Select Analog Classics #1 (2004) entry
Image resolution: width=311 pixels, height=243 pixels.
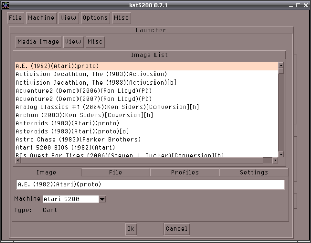tap(146, 107)
